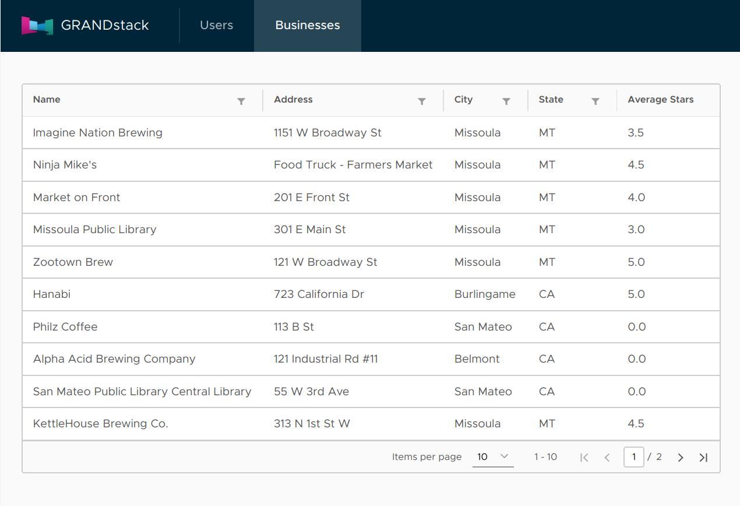
Task: Open the State column filter
Action: point(595,101)
